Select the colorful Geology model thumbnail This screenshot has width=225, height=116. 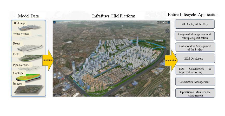tap(28, 77)
